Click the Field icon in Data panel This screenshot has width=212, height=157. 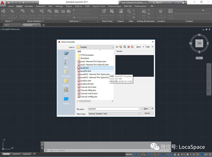[x=129, y=11]
